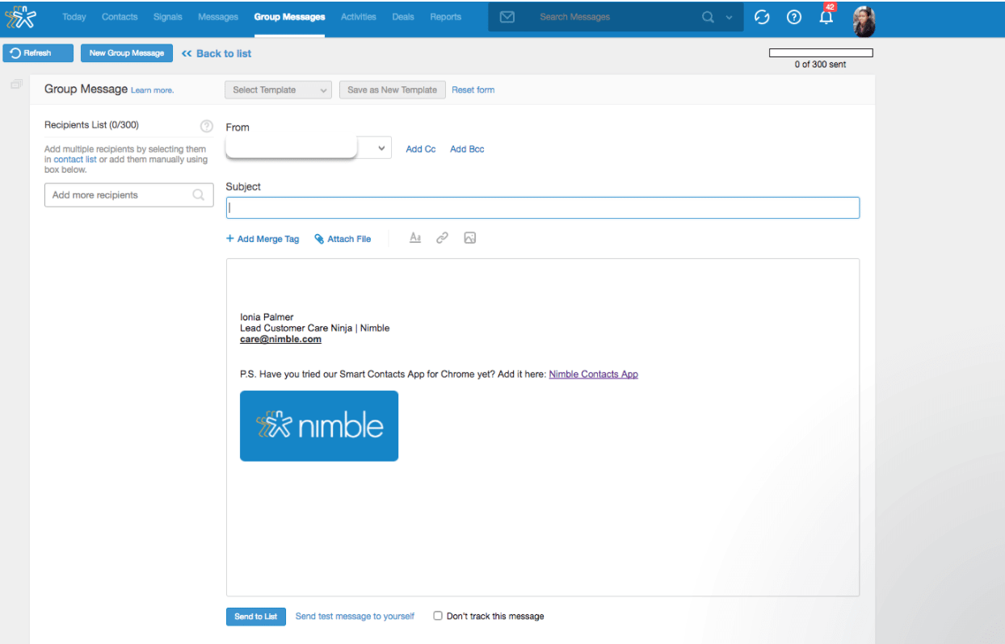Click the Send to List button

point(255,617)
